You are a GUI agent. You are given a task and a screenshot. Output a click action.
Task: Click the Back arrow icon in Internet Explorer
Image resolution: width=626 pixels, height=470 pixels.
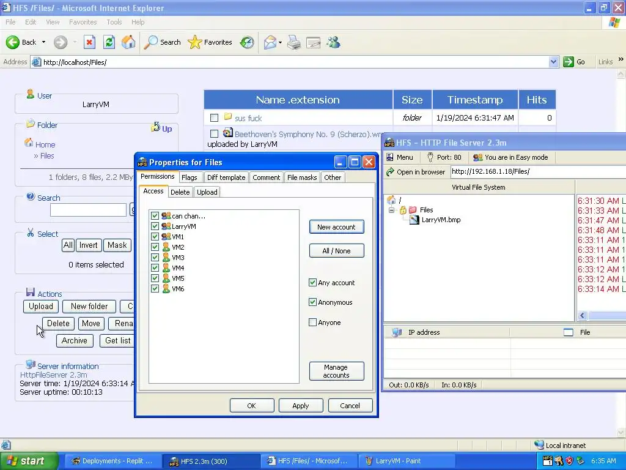pyautogui.click(x=12, y=42)
